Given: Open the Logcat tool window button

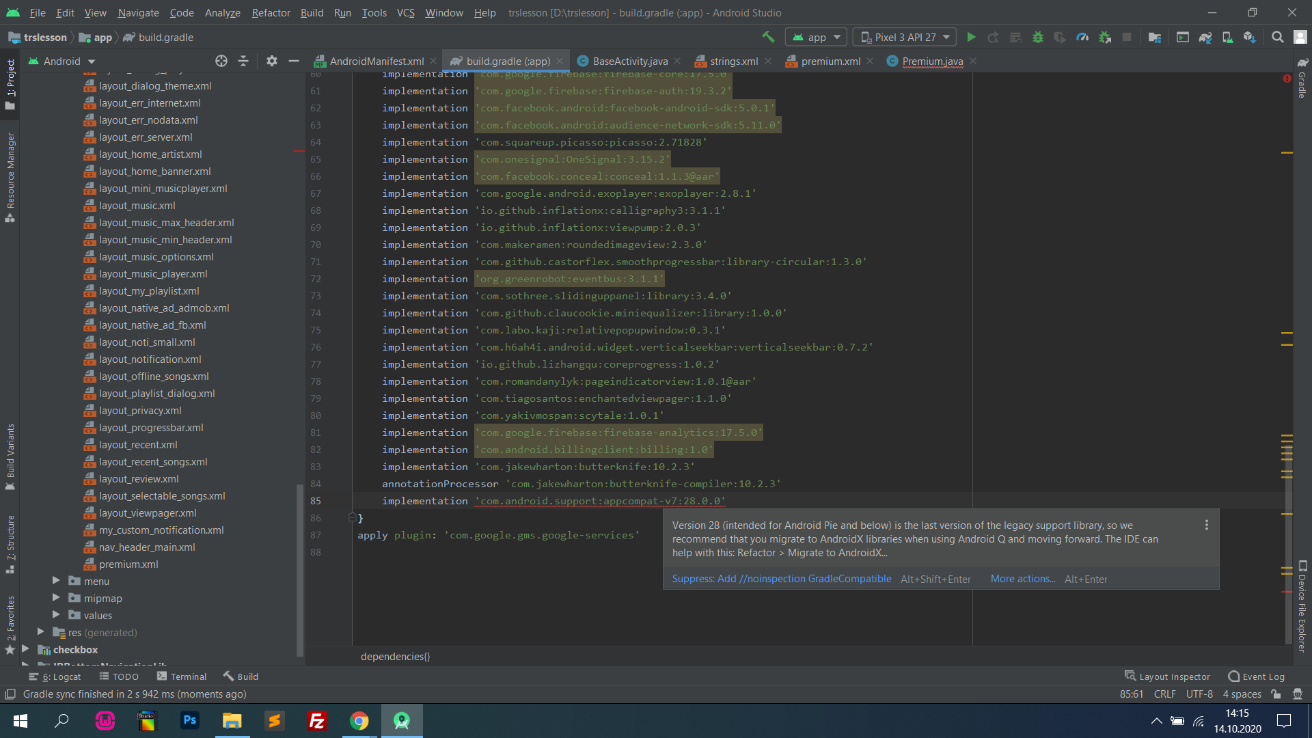Looking at the screenshot, I should [55, 676].
